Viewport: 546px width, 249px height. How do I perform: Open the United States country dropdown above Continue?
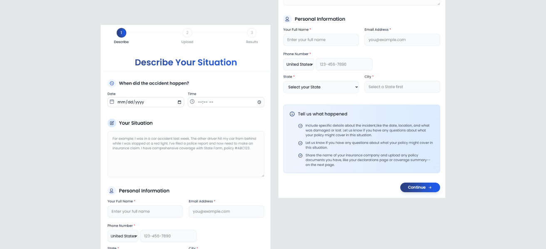click(x=299, y=64)
